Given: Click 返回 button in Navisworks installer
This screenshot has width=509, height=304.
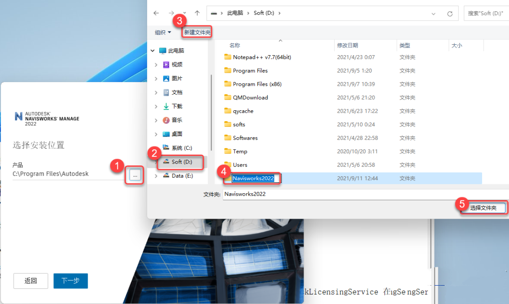Looking at the screenshot, I should point(31,281).
